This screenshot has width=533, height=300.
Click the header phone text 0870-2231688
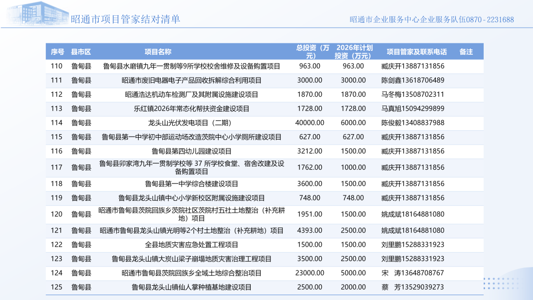490,20
